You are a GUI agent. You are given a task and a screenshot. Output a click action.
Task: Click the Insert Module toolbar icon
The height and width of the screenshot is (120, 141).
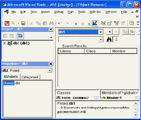pos(13,23)
